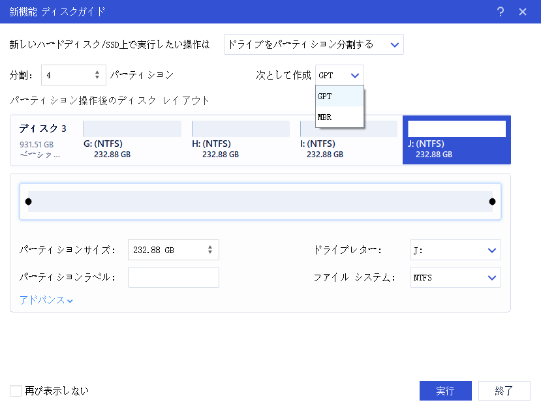Click the help question mark icon
Image resolution: width=541 pixels, height=411 pixels.
point(501,12)
